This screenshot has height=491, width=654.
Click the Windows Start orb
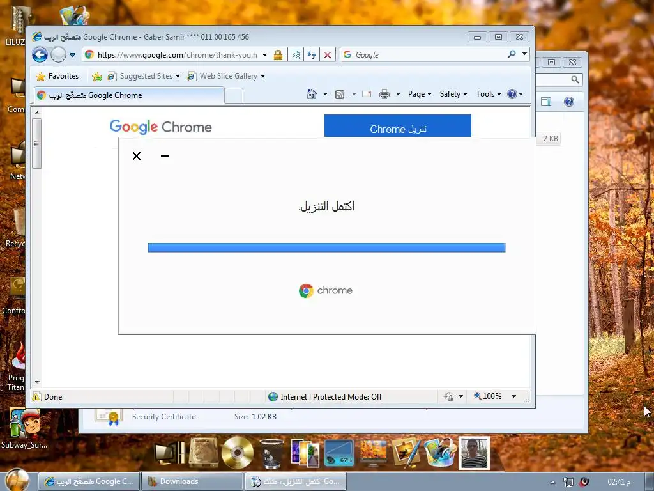point(17,479)
